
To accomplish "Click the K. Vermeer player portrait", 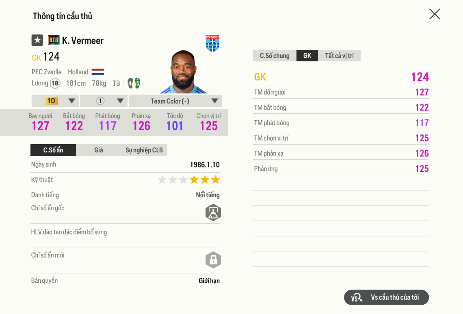I will pyautogui.click(x=184, y=72).
